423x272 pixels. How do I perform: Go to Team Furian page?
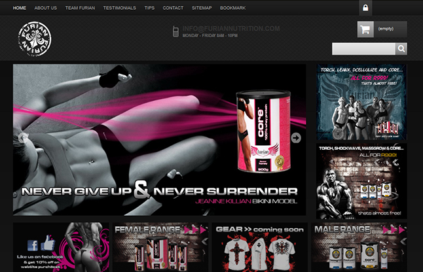(x=80, y=8)
